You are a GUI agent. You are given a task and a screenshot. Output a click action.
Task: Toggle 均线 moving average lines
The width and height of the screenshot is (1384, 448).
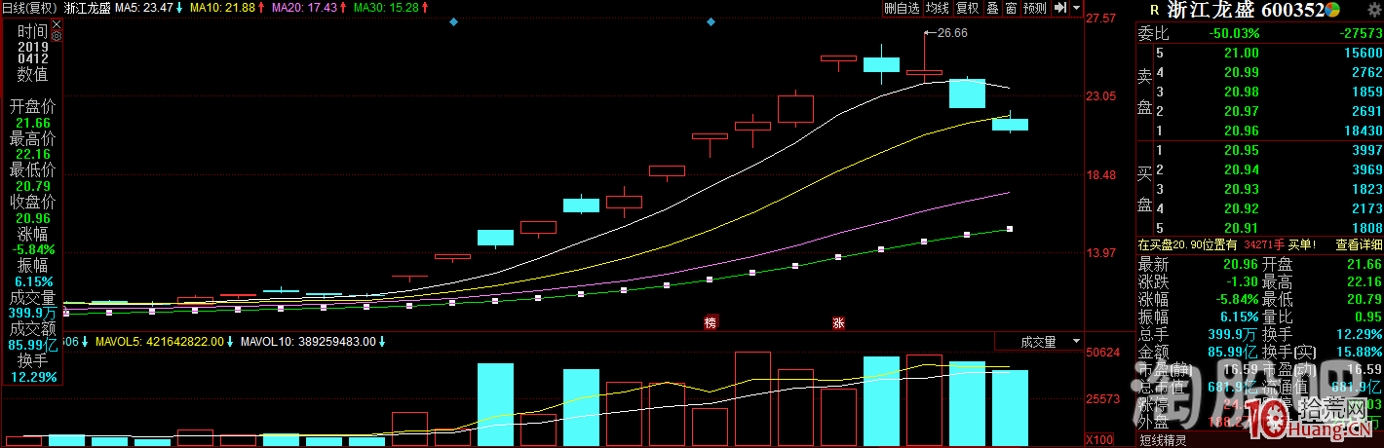point(937,8)
